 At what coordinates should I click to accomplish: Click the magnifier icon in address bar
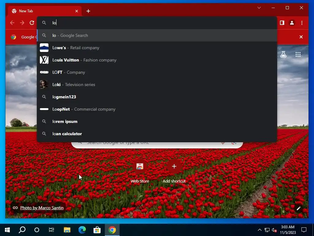[44, 23]
